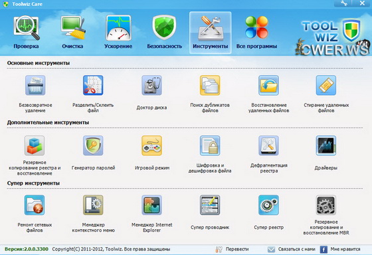Start Дефрагментация реестра icon
This screenshot has height=255, width=372.
[x=268, y=145]
